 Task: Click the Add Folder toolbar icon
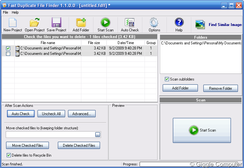click(81, 23)
